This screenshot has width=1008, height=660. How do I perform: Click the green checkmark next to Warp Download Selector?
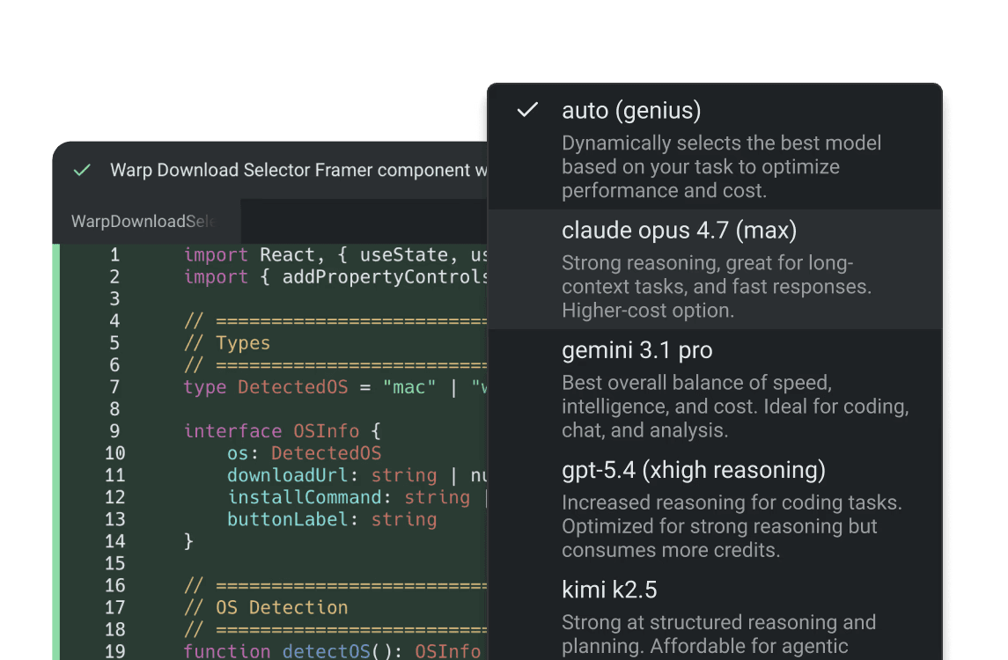point(82,171)
